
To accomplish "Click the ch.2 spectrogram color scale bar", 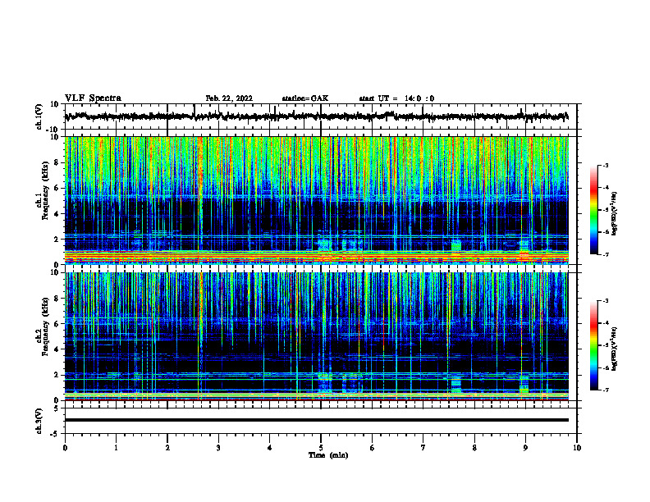I will pyautogui.click(x=593, y=345).
